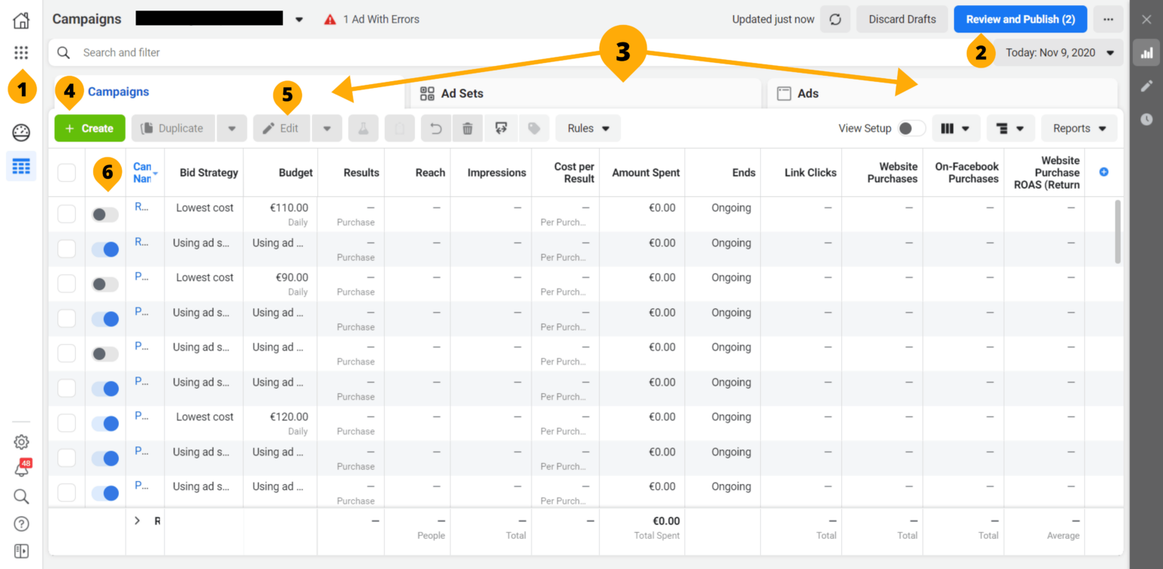The width and height of the screenshot is (1163, 569).
Task: Click the refresh icon next to Updated just now
Action: click(835, 19)
